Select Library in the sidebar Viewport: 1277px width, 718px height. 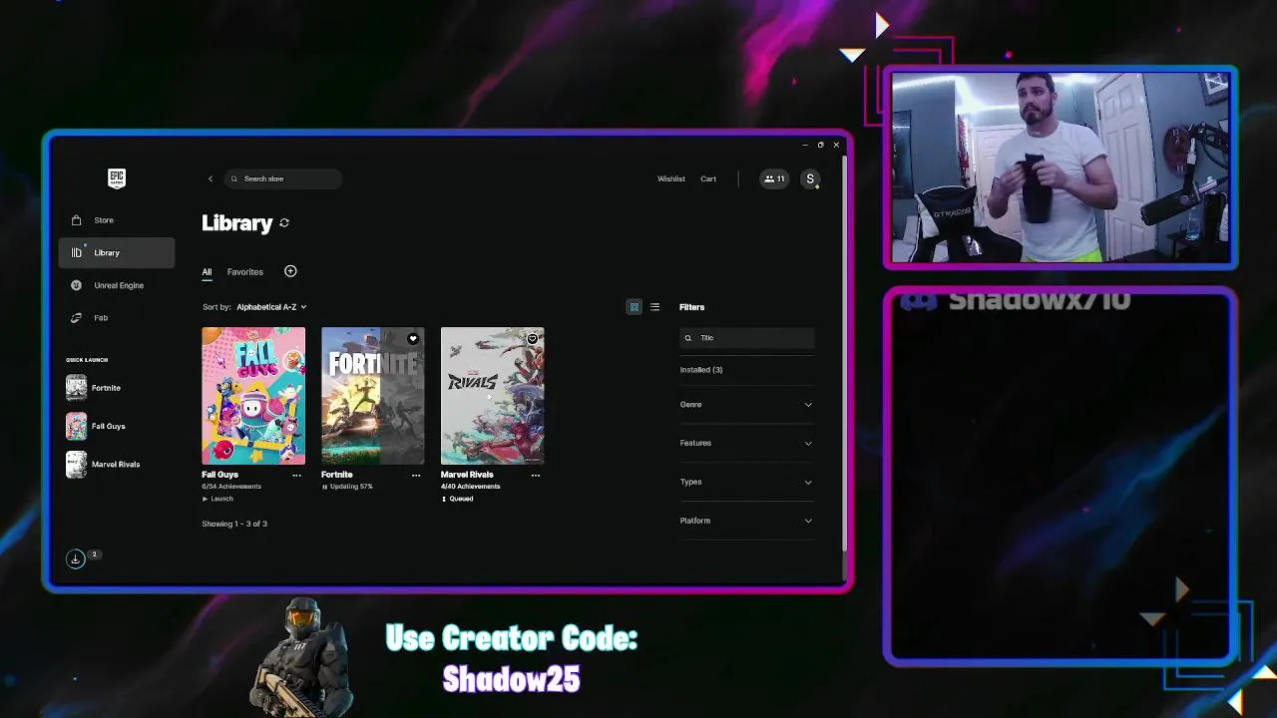coord(117,252)
